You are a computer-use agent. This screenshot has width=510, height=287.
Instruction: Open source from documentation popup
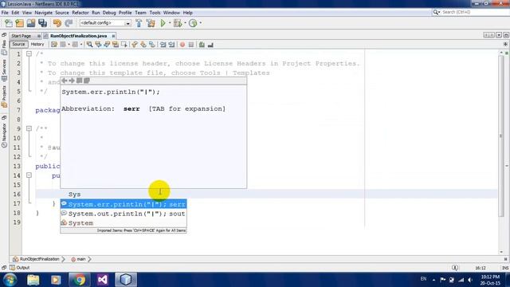(87, 81)
